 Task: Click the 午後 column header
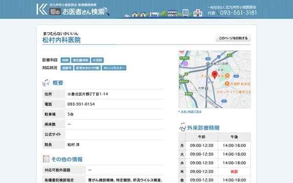tap(234, 137)
